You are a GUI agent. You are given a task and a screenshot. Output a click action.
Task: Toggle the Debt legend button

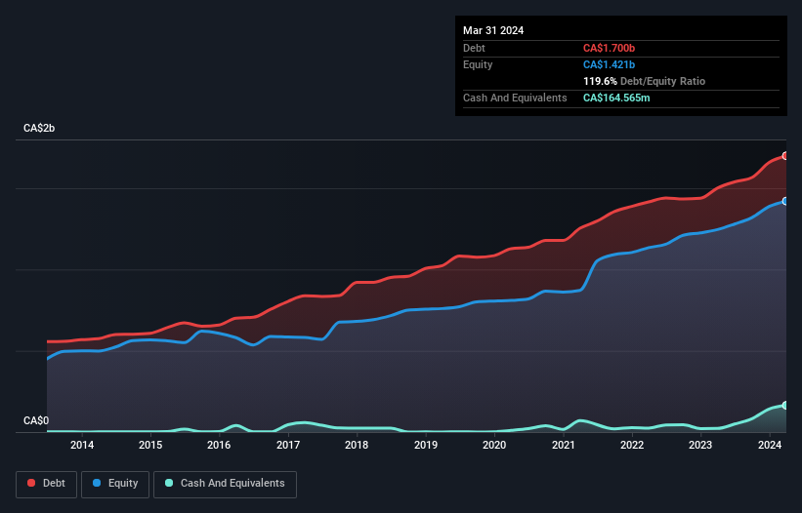tap(47, 484)
